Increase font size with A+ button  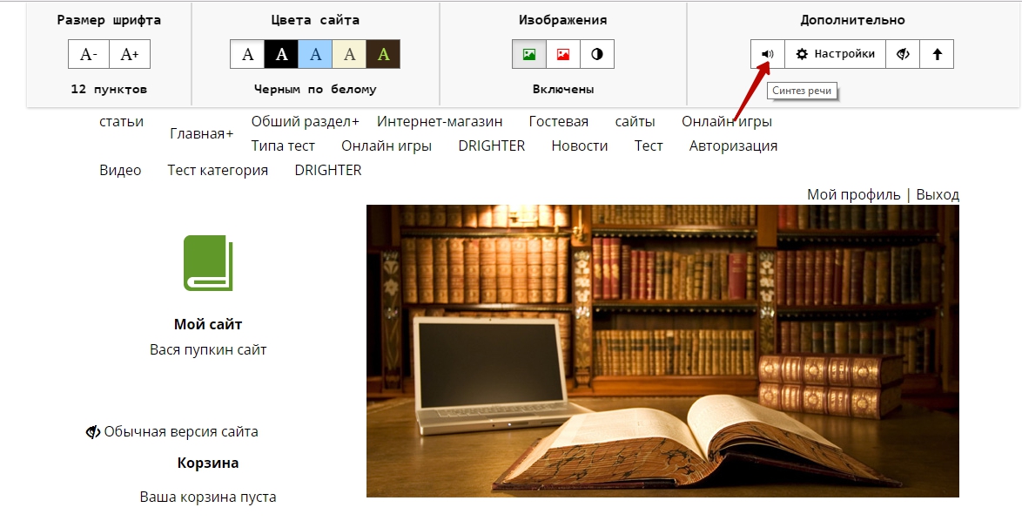(130, 54)
